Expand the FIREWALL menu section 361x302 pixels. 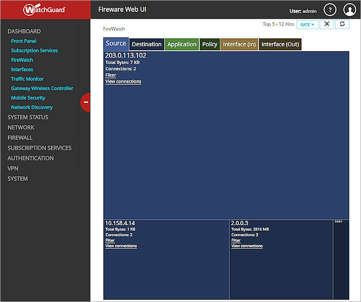[20, 137]
